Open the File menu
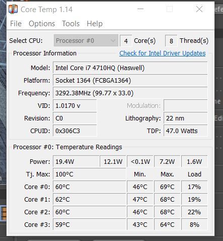This screenshot has height=241, width=223. coord(16,24)
